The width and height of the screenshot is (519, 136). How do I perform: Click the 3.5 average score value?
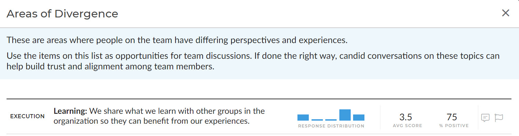tap(406, 117)
